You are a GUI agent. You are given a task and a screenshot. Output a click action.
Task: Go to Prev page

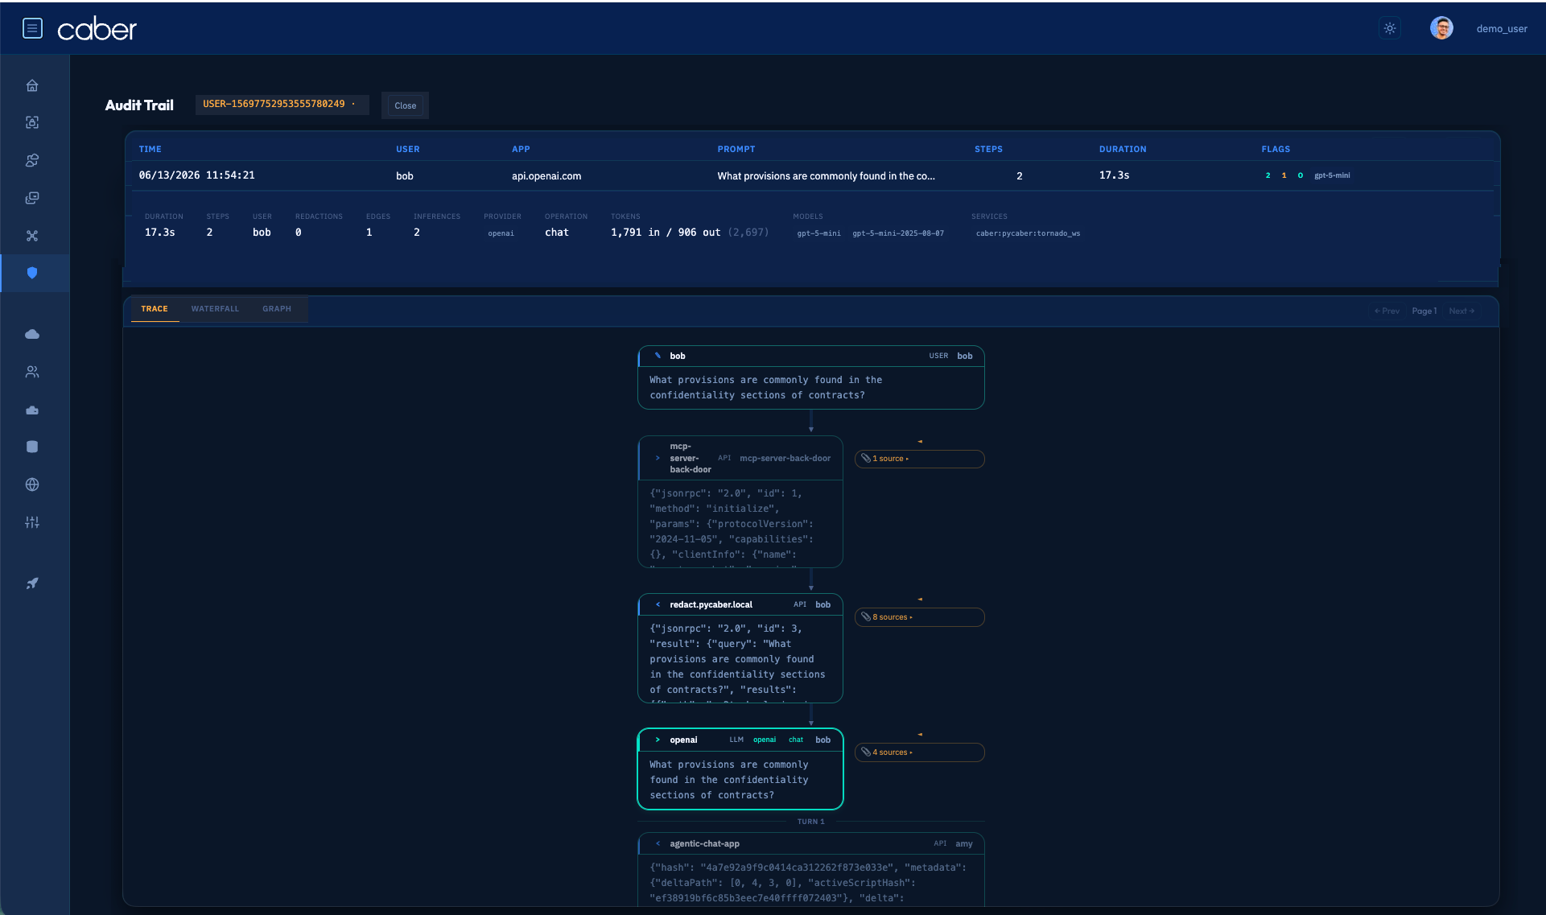pos(1387,311)
